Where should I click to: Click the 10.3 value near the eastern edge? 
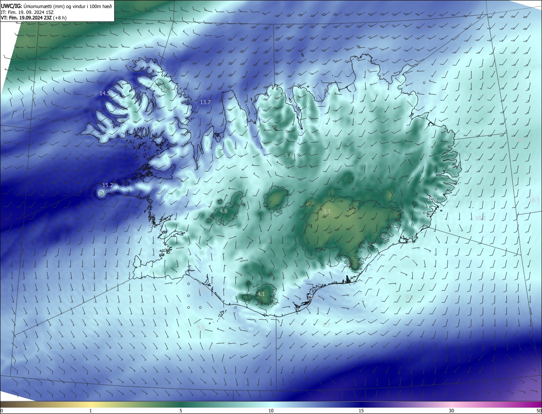[x=534, y=200]
